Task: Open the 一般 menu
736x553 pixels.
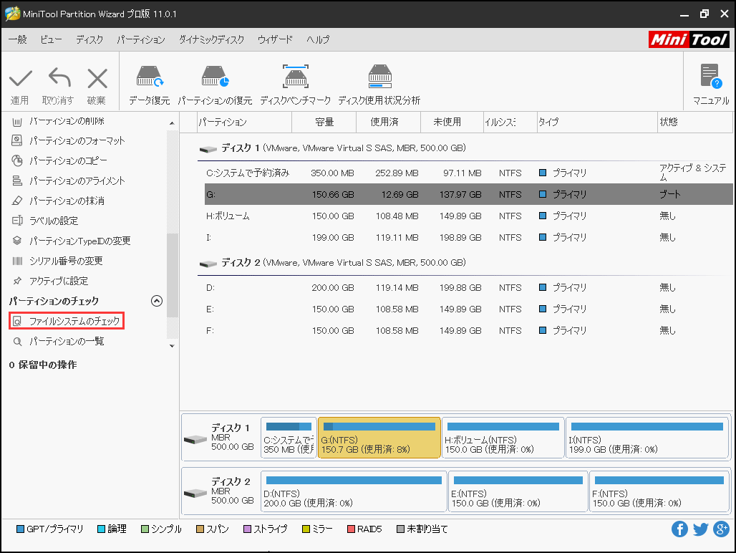Action: click(x=18, y=39)
